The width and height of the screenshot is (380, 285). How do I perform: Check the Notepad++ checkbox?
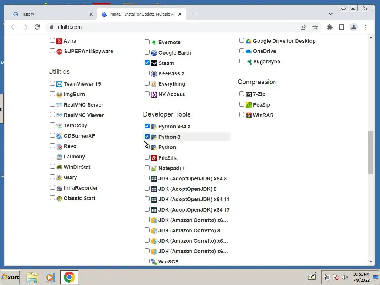pos(147,168)
